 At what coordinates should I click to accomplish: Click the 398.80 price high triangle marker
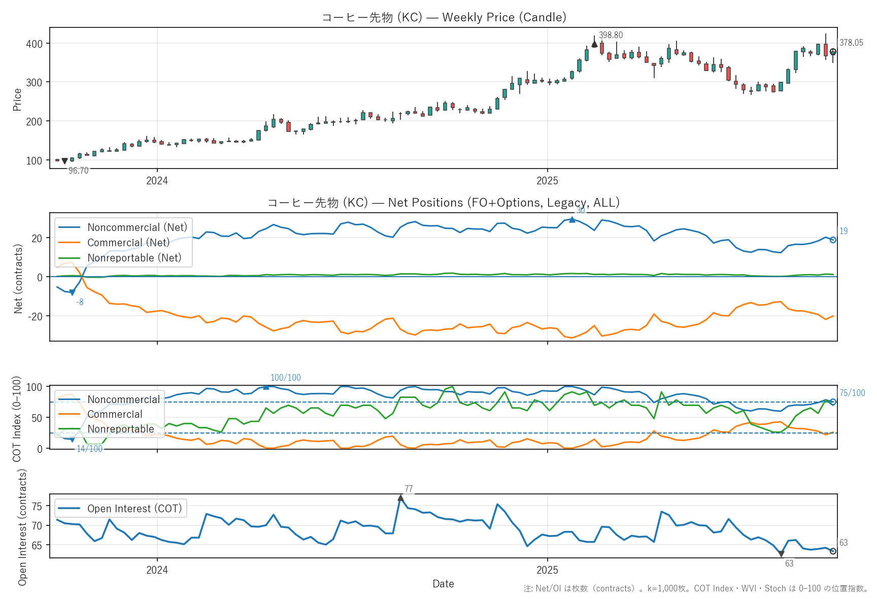tap(594, 44)
